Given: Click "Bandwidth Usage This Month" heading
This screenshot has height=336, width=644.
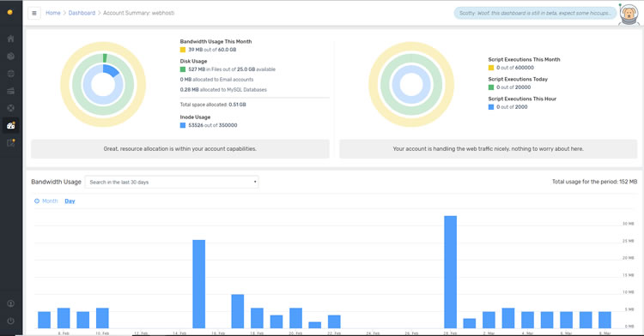Looking at the screenshot, I should 216,41.
